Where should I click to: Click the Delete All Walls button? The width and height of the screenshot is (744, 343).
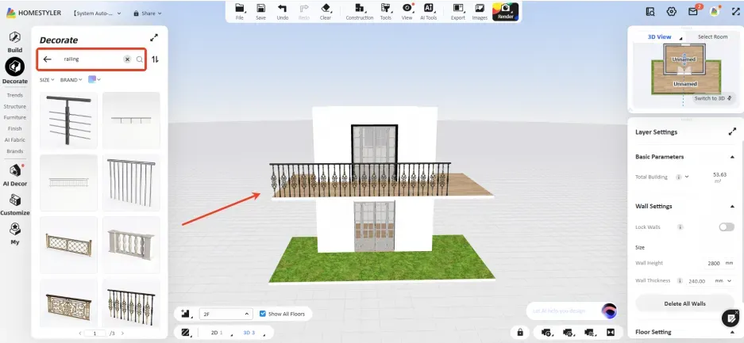coord(683,303)
